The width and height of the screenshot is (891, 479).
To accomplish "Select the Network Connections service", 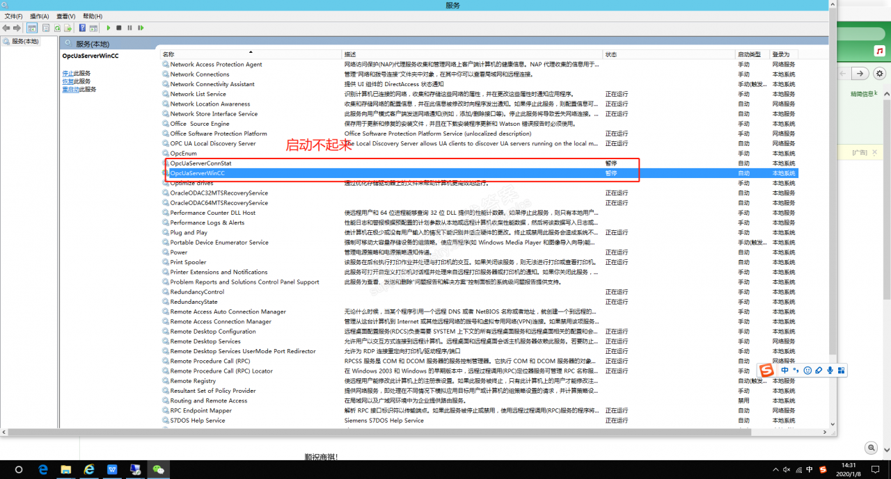I will pyautogui.click(x=480, y=74).
